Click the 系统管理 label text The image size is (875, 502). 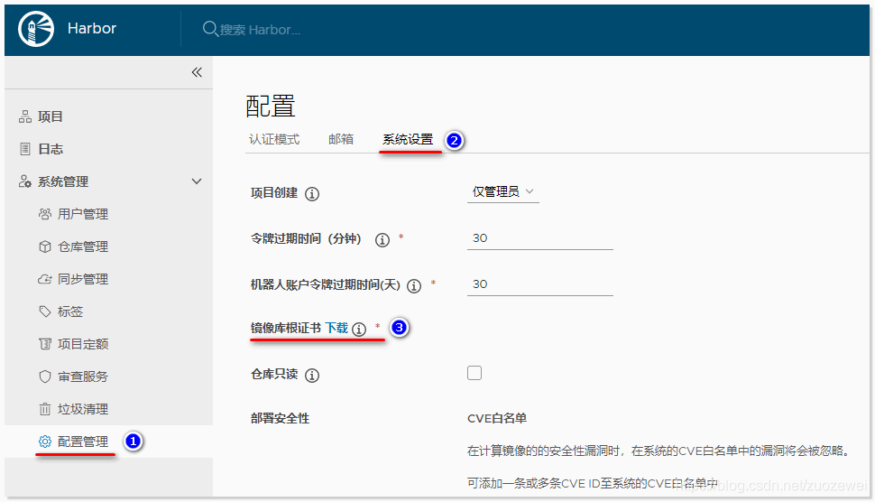[63, 181]
